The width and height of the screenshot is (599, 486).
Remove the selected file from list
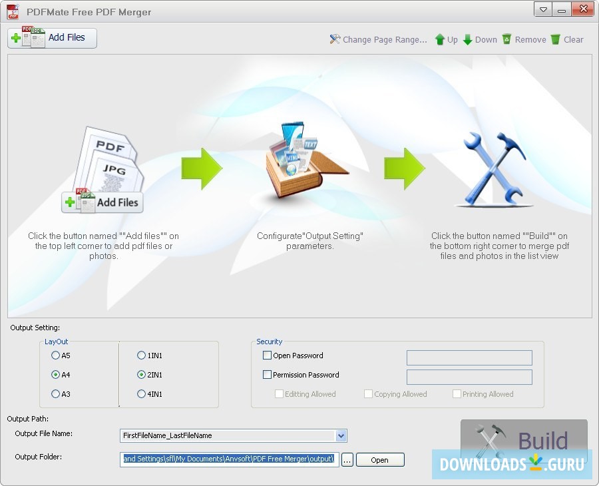[524, 39]
